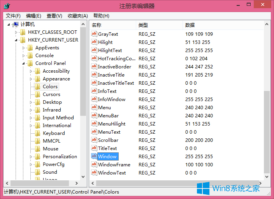This screenshot has width=274, height=199.
Task: Open the 编辑(E) menu
Action: 33,16
